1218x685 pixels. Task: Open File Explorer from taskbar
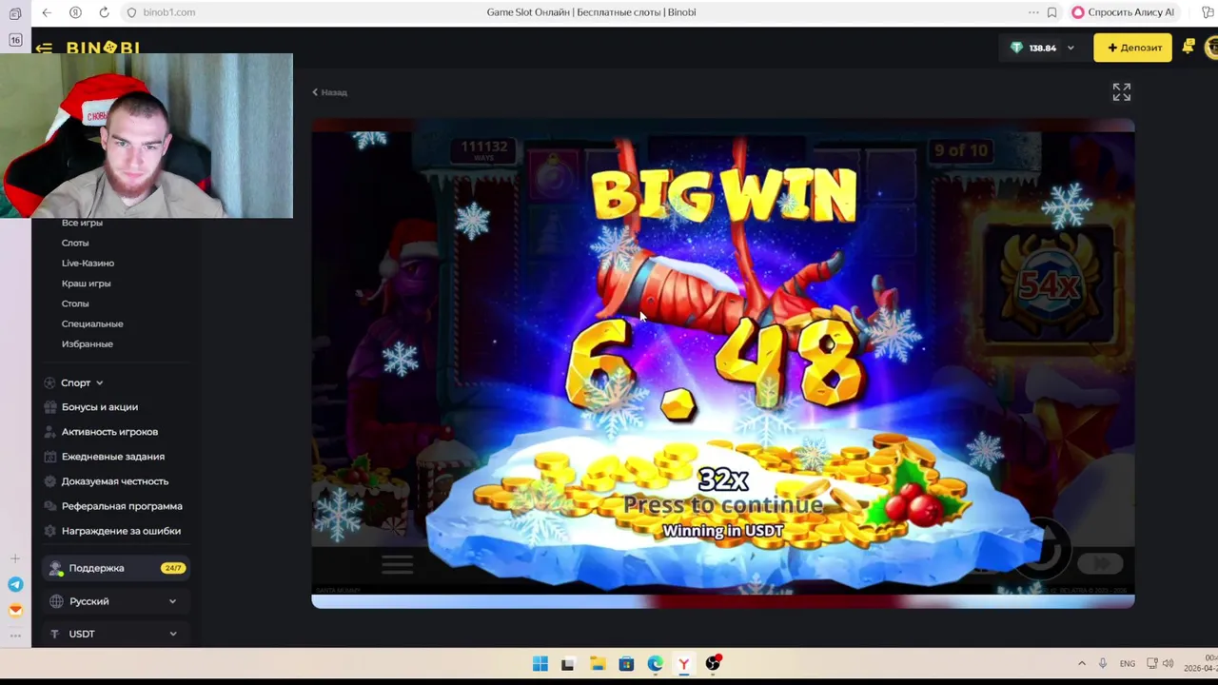tap(598, 664)
